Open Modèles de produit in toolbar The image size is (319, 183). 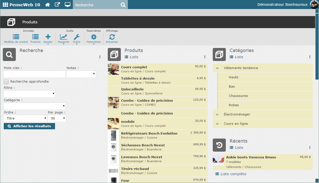point(16,37)
